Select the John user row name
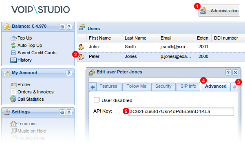The width and height of the screenshot is (245, 153). tap(94, 47)
